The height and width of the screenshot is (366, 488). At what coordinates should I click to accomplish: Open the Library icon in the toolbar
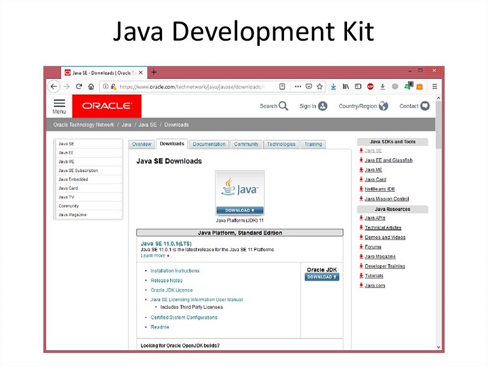346,86
